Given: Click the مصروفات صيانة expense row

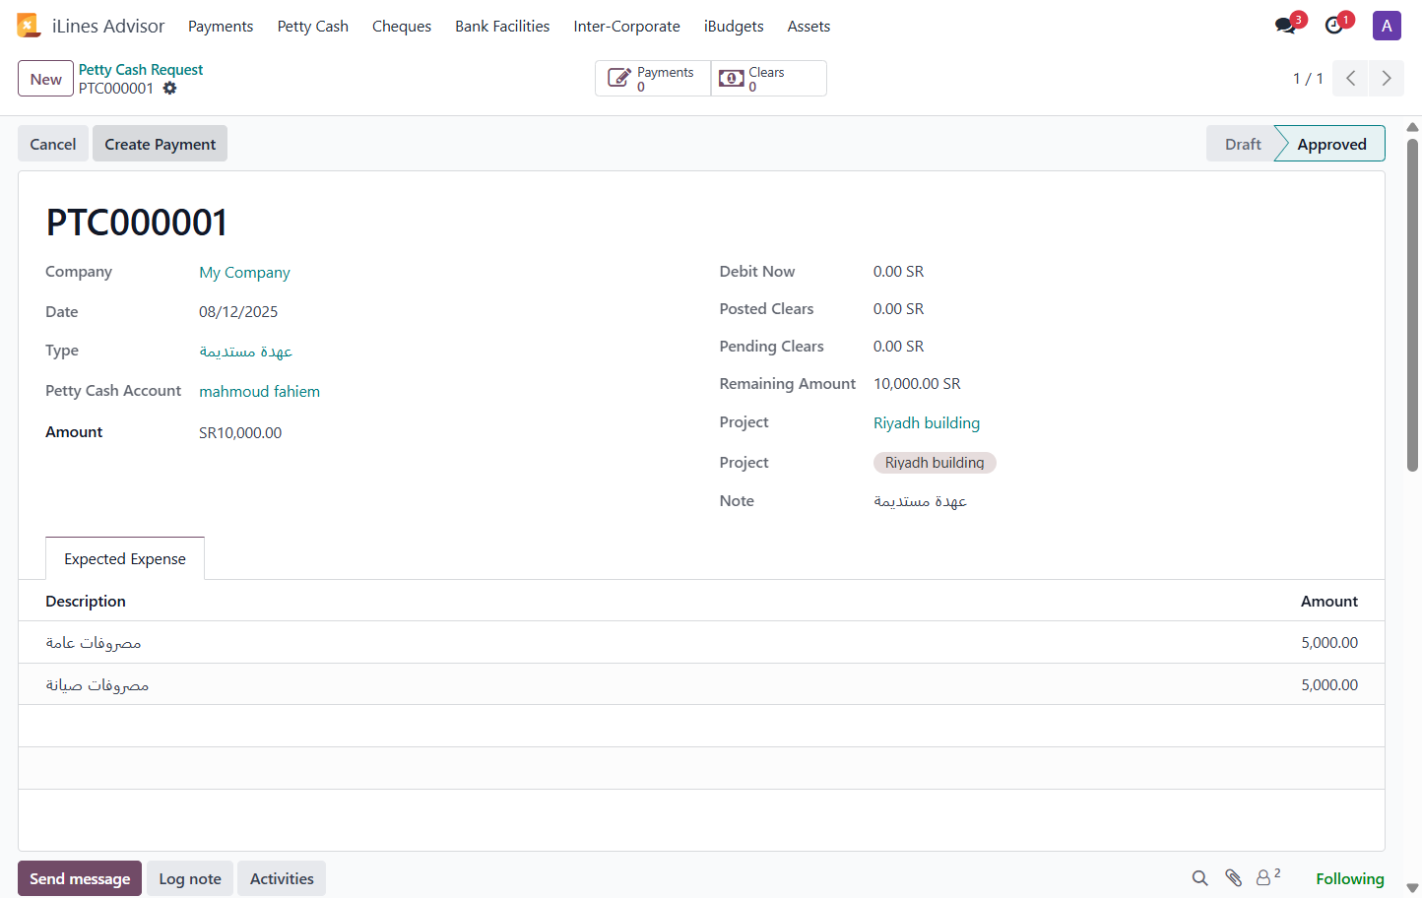Looking at the screenshot, I should pos(701,684).
